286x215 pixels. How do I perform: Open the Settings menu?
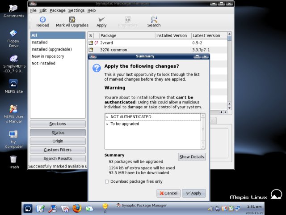(x=76, y=10)
